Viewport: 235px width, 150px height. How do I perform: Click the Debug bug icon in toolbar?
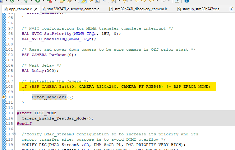(x=26, y=1)
